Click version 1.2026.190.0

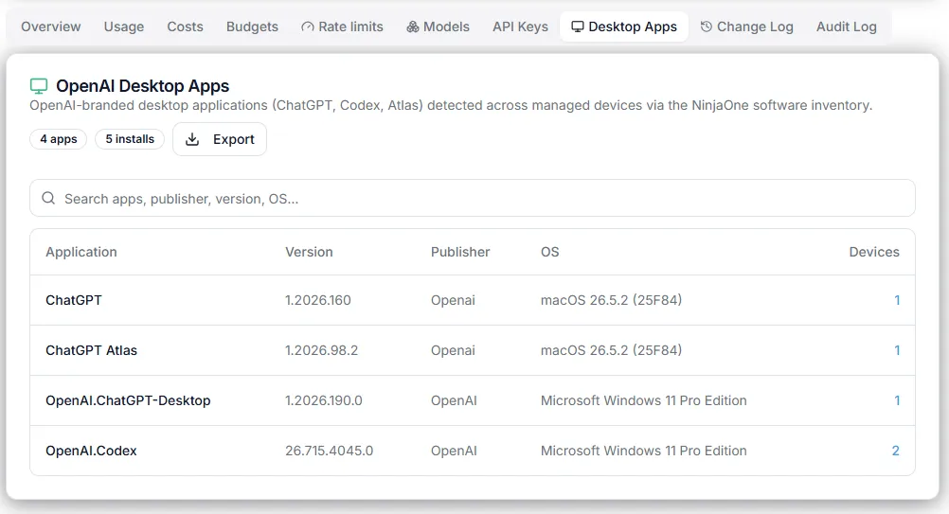[324, 401]
